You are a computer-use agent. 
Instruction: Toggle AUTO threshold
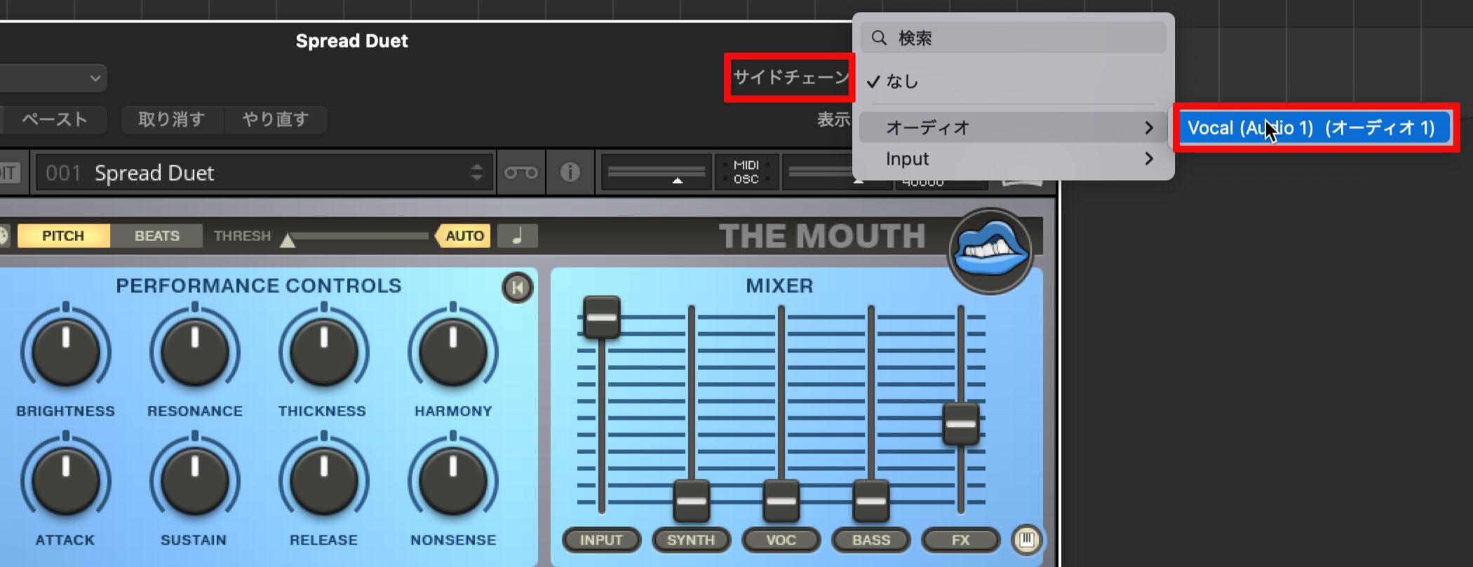click(x=463, y=235)
